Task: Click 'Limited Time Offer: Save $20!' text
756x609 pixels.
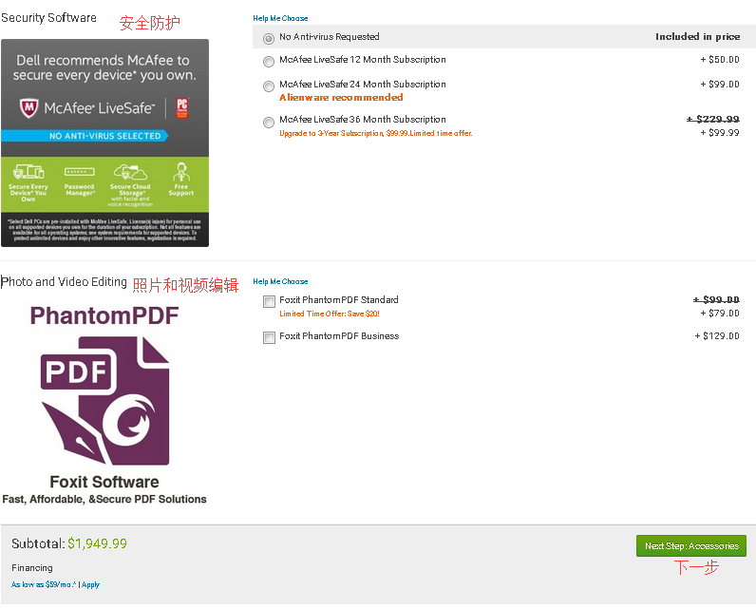Action: point(330,314)
